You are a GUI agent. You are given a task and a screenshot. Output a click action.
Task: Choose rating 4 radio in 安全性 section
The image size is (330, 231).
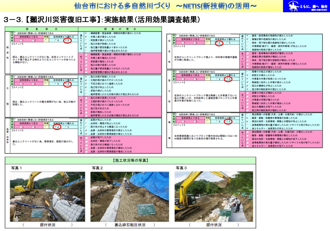tap(217, 43)
